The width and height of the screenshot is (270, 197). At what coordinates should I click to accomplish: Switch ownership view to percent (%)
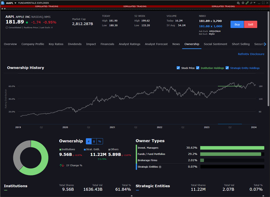[x=100, y=141]
